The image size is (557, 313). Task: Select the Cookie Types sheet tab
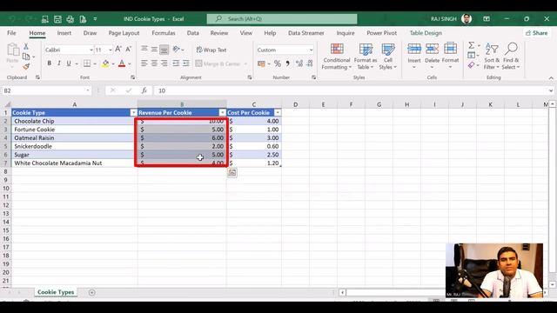[x=56, y=292]
